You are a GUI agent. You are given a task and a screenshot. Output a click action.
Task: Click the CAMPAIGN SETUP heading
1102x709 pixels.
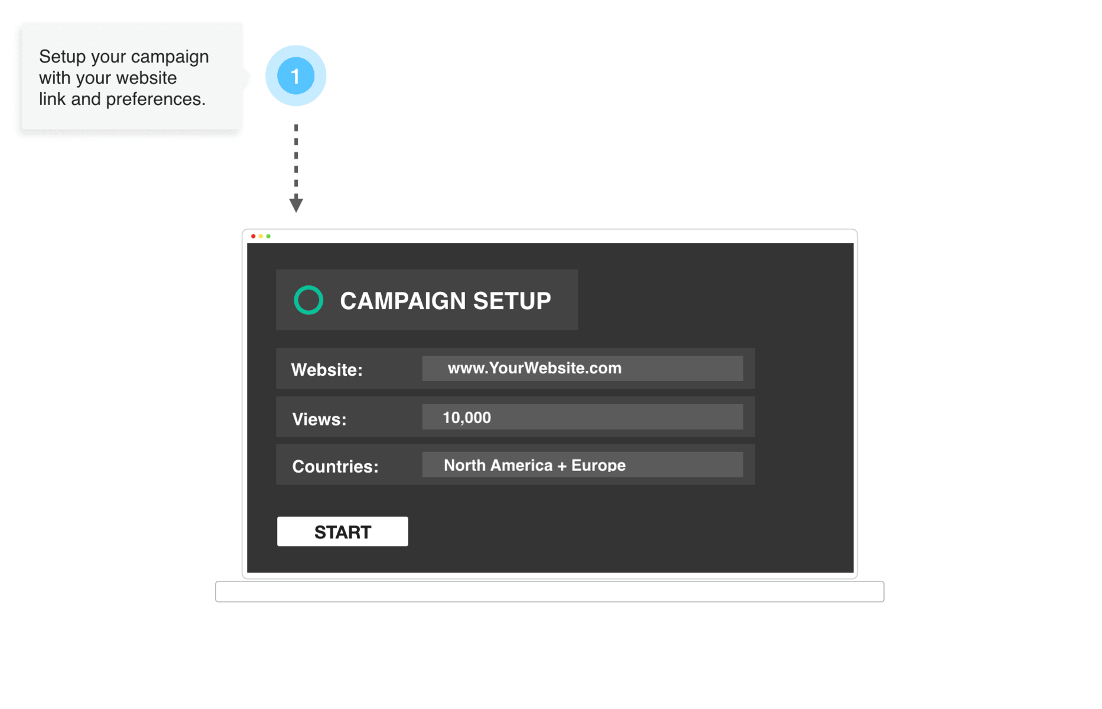[446, 301]
